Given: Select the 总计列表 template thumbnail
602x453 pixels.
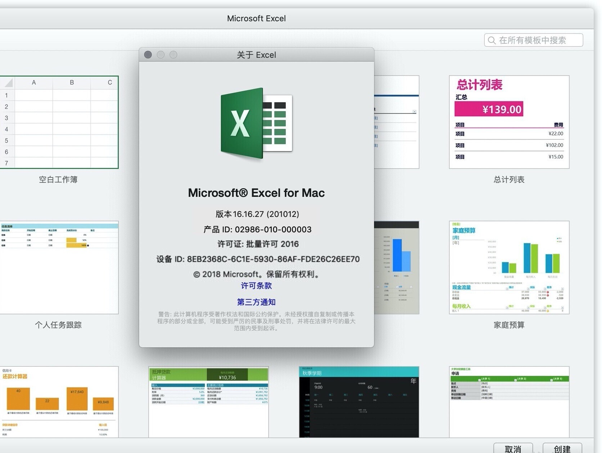Looking at the screenshot, I should (509, 122).
